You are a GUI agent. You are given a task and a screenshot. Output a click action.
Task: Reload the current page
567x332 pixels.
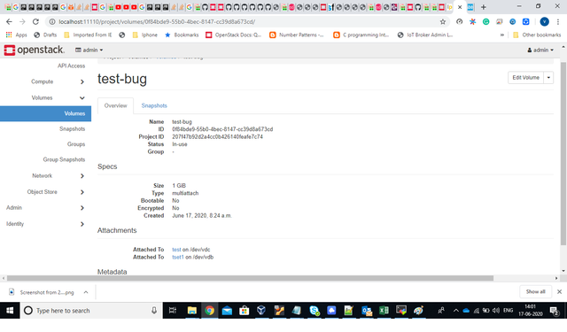(x=35, y=21)
